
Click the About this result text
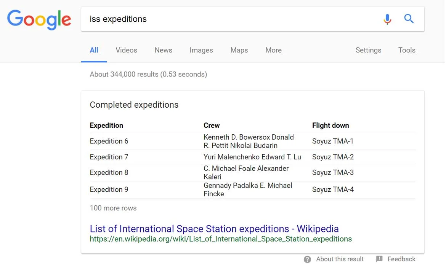pyautogui.click(x=340, y=259)
